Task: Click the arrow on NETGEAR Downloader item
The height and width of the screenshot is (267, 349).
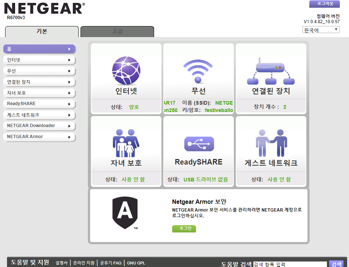Action: pos(70,126)
